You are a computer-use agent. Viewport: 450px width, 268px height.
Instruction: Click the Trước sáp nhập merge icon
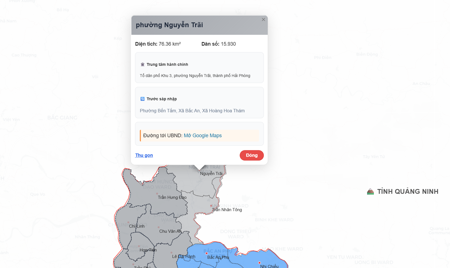143,99
